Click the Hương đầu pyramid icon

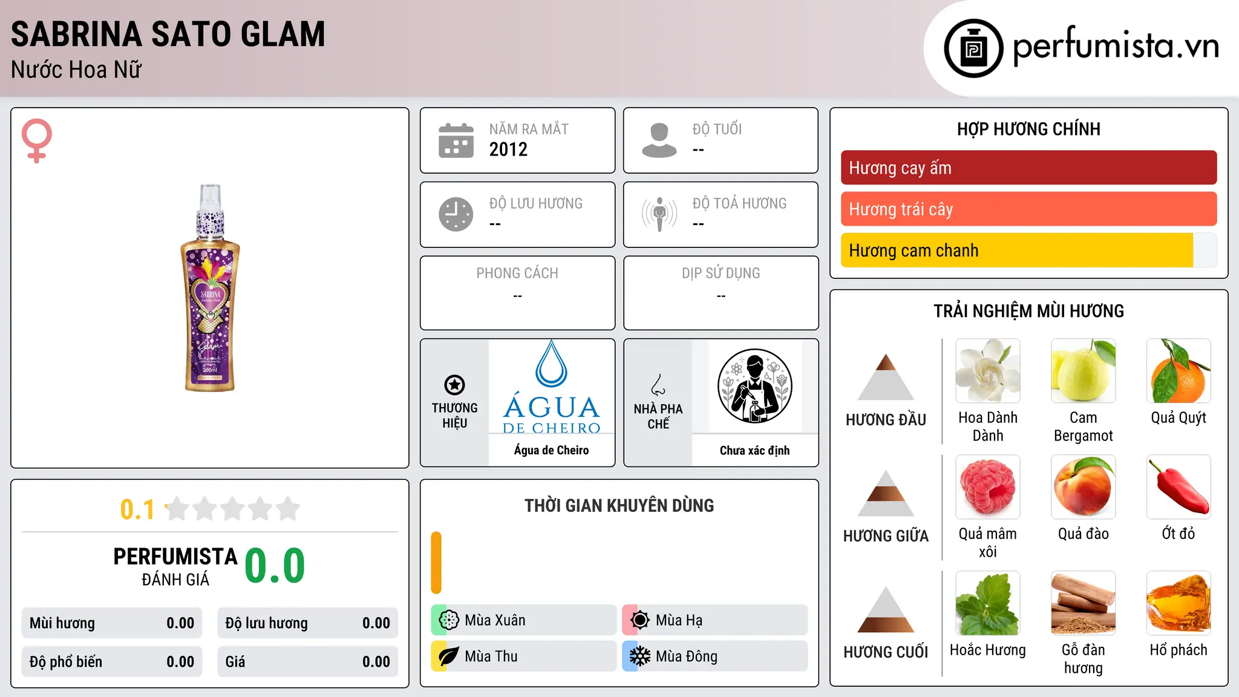886,377
